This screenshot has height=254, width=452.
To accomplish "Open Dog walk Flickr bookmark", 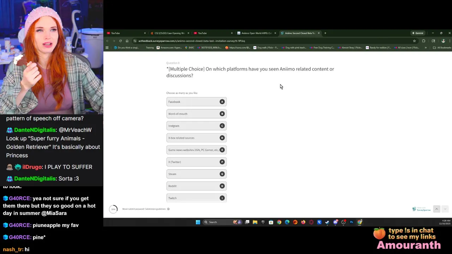I will coord(266,48).
